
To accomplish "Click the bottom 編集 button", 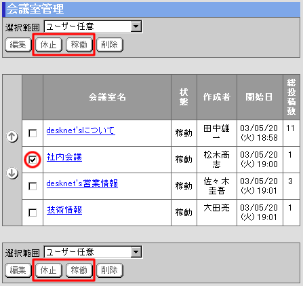I will (x=18, y=270).
